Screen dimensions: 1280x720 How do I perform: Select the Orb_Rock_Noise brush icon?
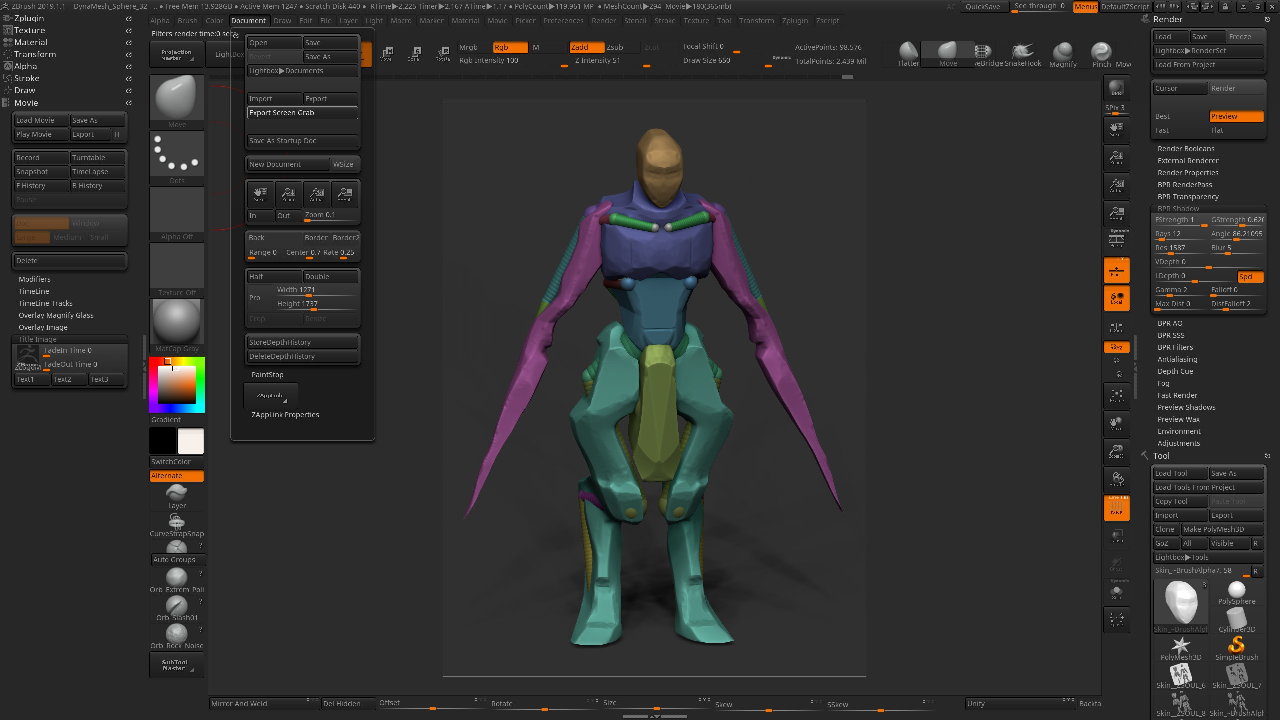(x=177, y=636)
